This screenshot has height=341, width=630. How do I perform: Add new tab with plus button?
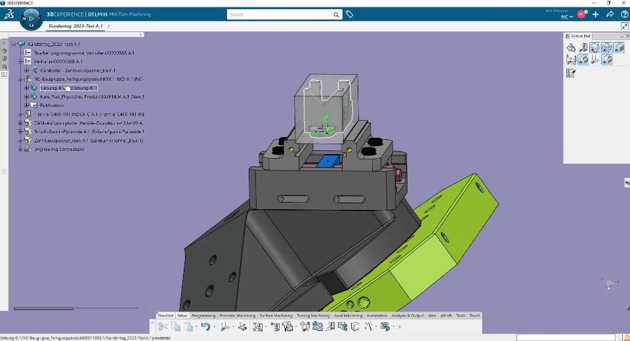coord(108,26)
